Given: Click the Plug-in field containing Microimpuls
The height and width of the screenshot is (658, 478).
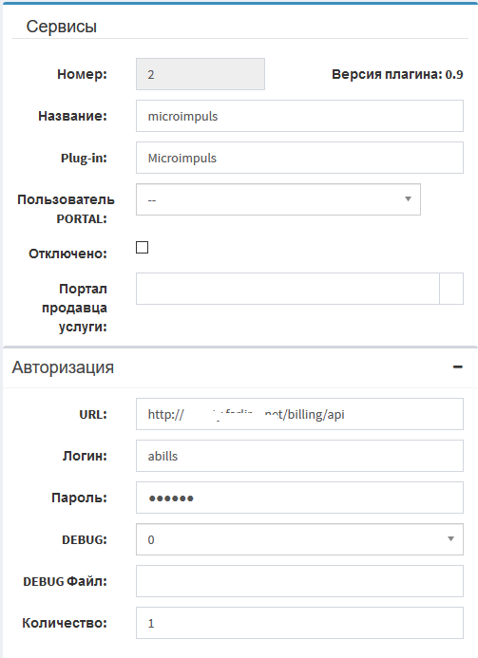Looking at the screenshot, I should click(299, 158).
